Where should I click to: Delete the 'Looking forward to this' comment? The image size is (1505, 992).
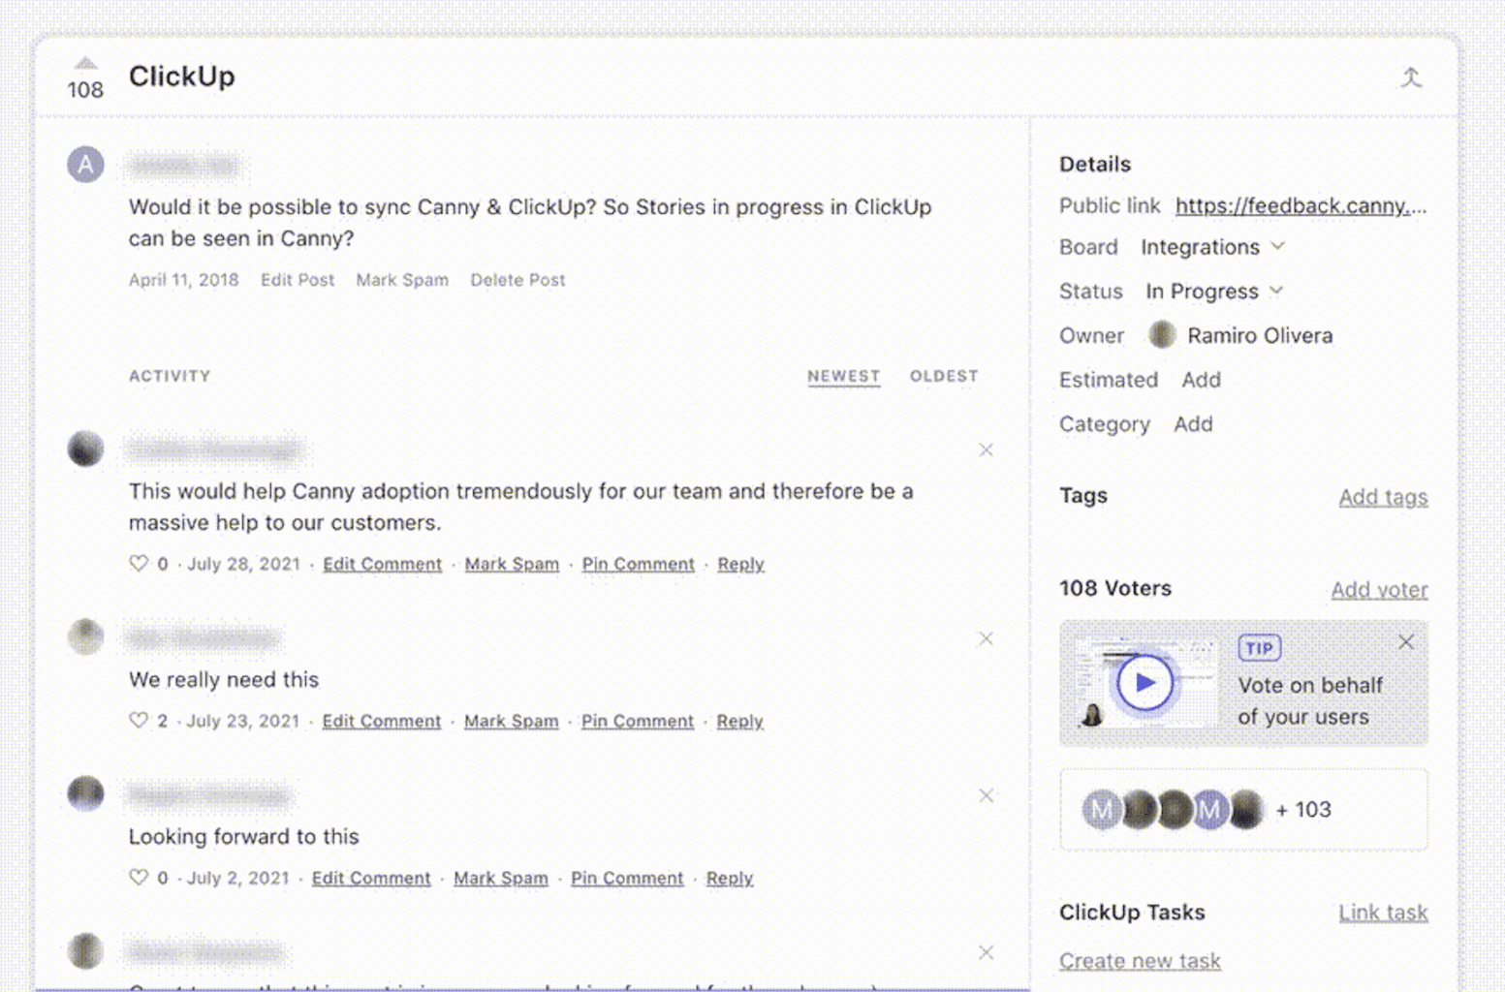[986, 795]
